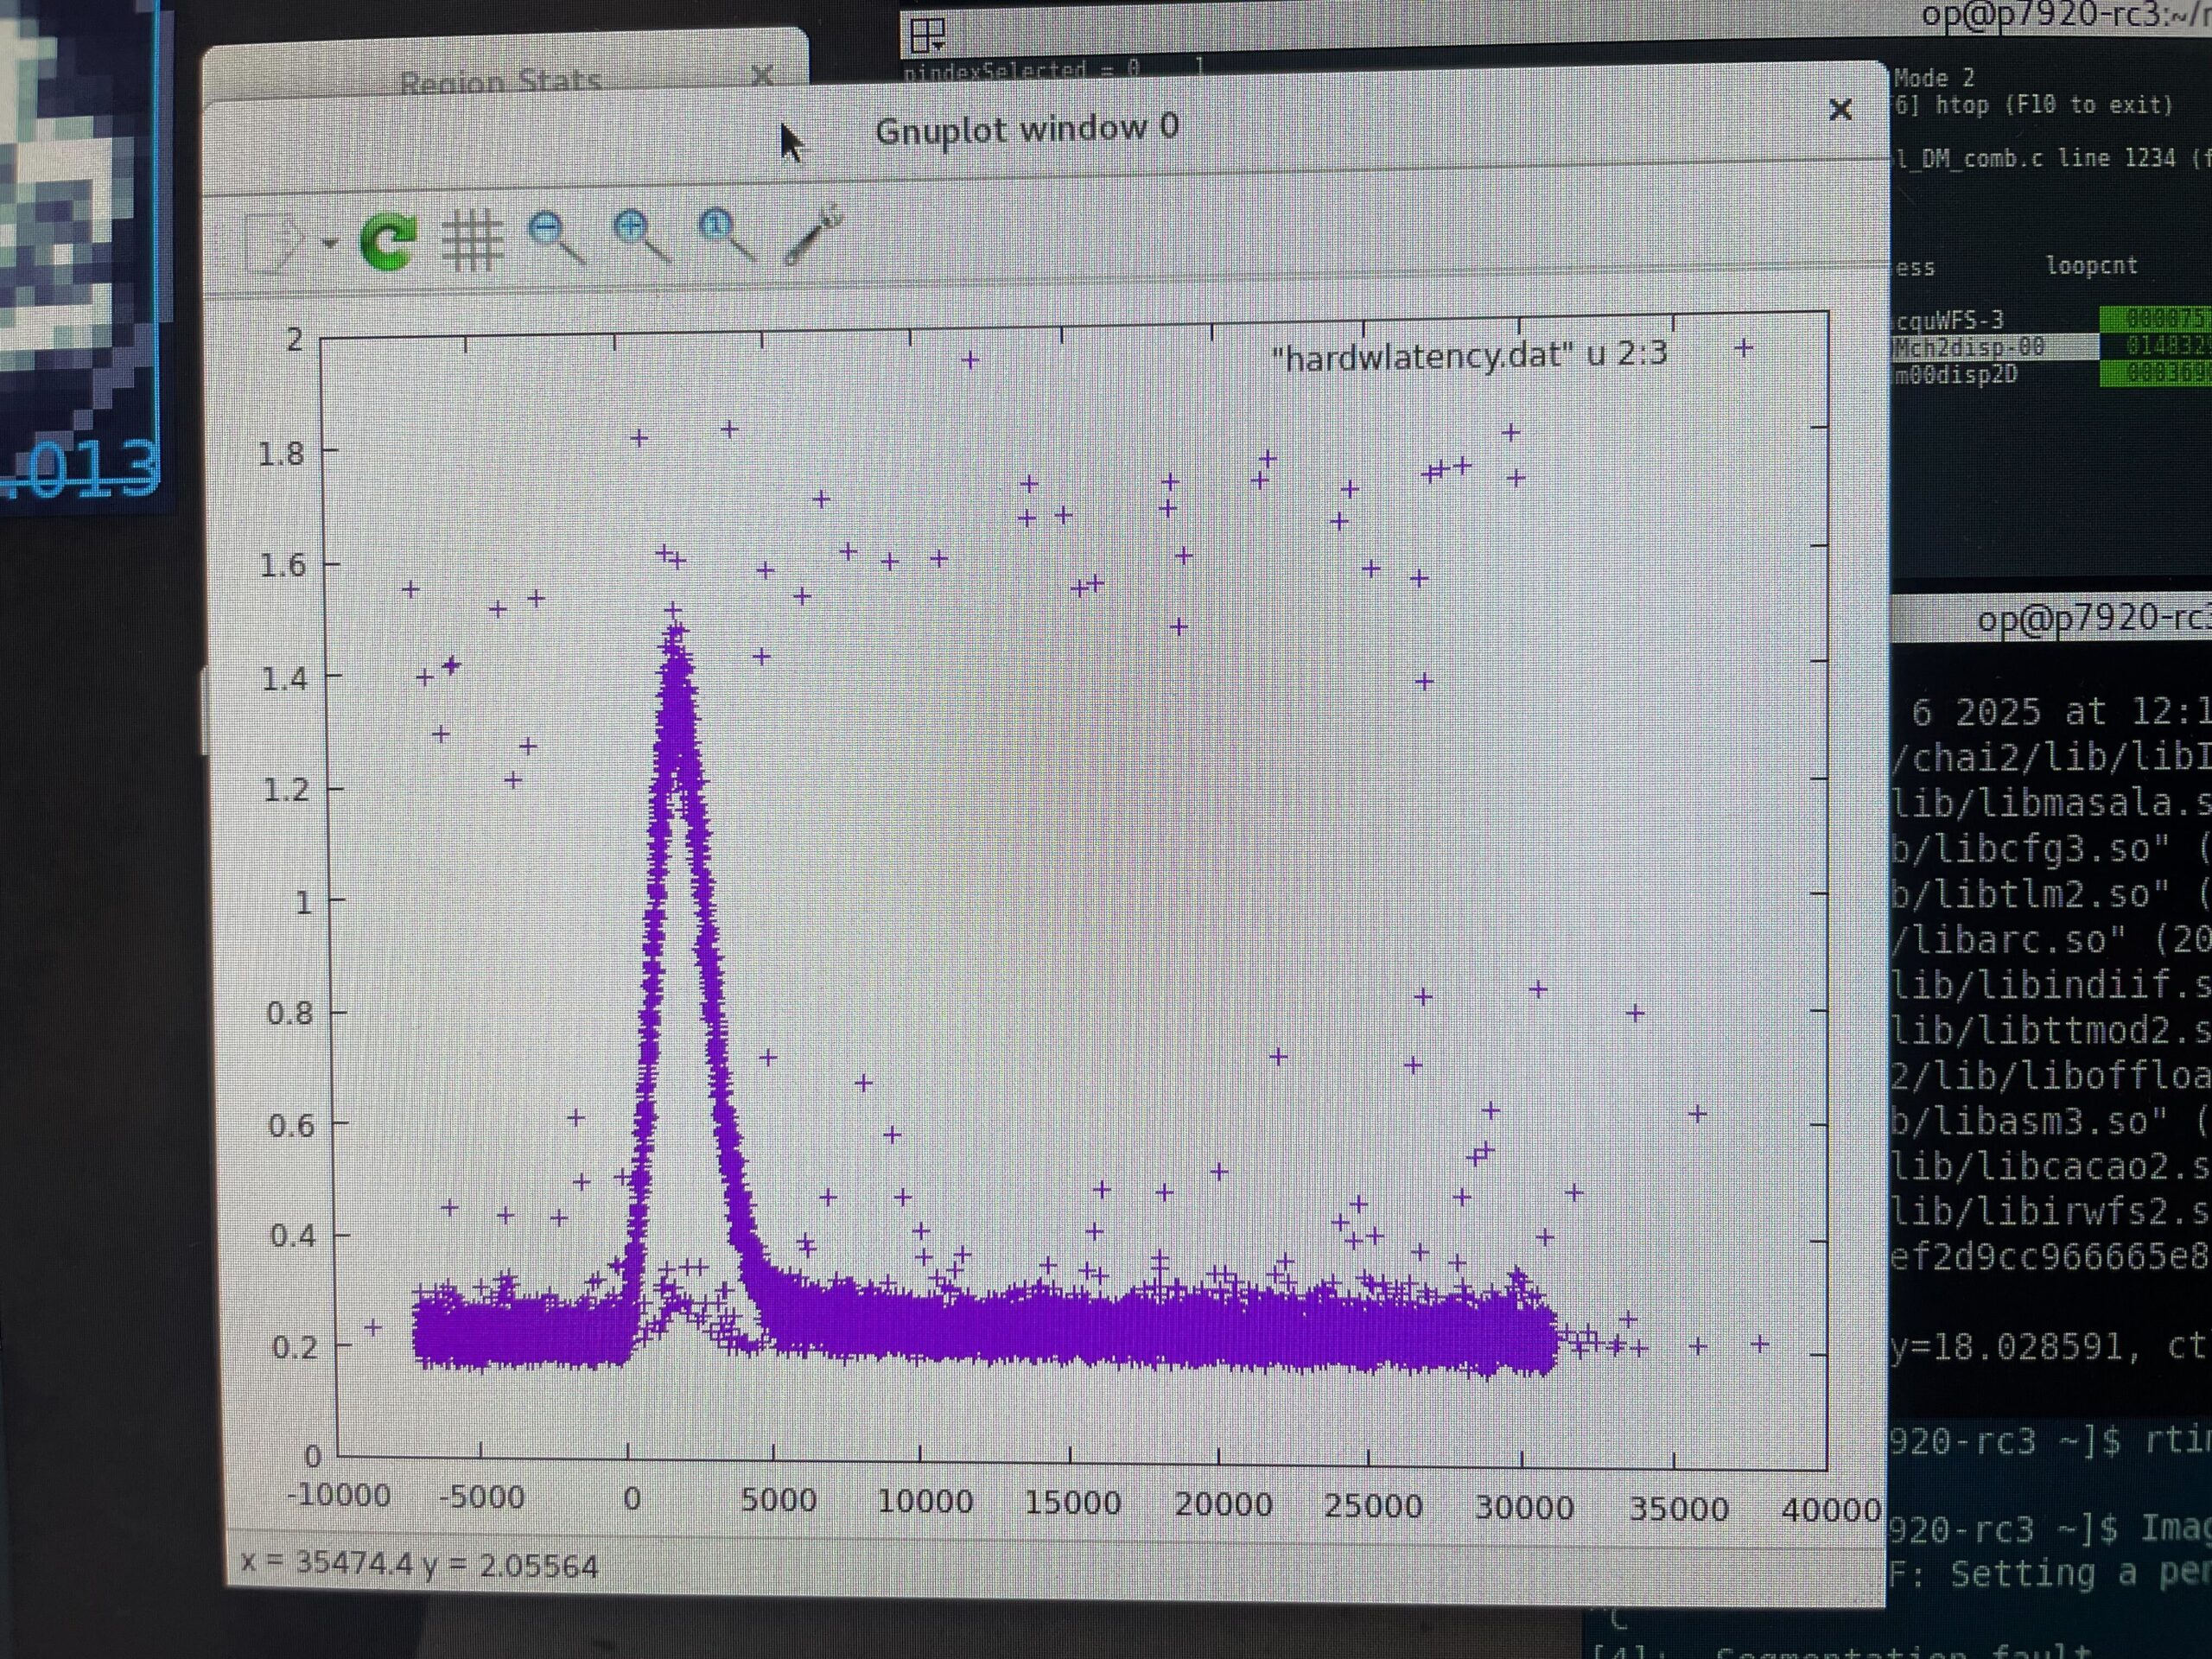Click the x y coordinate status bar

tap(420, 1564)
